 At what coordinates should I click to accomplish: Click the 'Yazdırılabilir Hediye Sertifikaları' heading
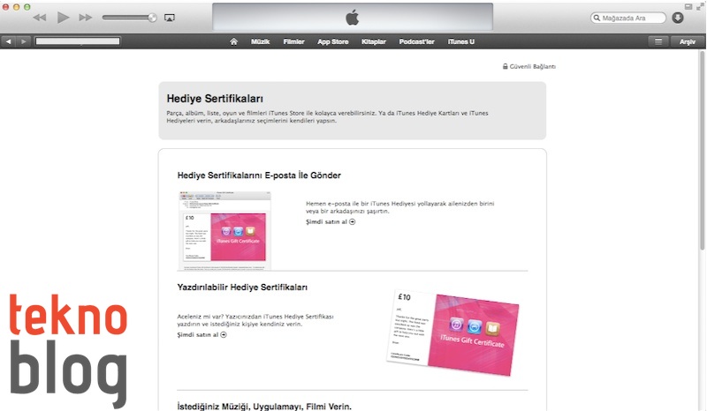242,288
